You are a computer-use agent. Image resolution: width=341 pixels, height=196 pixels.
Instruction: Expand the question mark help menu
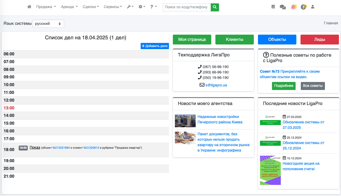point(153,7)
